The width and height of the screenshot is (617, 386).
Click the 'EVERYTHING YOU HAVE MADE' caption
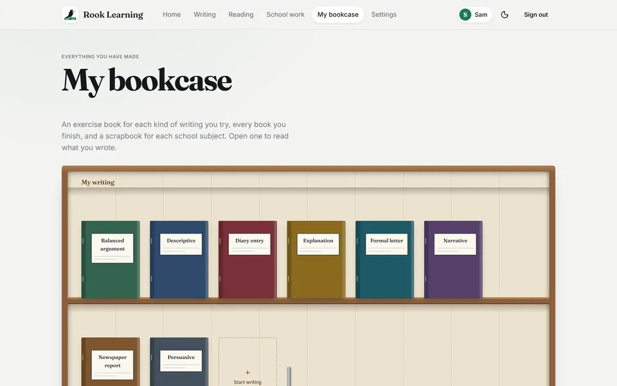point(100,57)
